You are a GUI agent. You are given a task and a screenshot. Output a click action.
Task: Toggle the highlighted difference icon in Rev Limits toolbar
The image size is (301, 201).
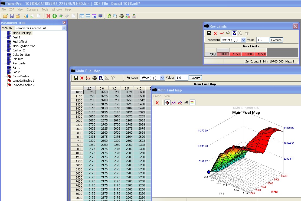tap(234, 33)
